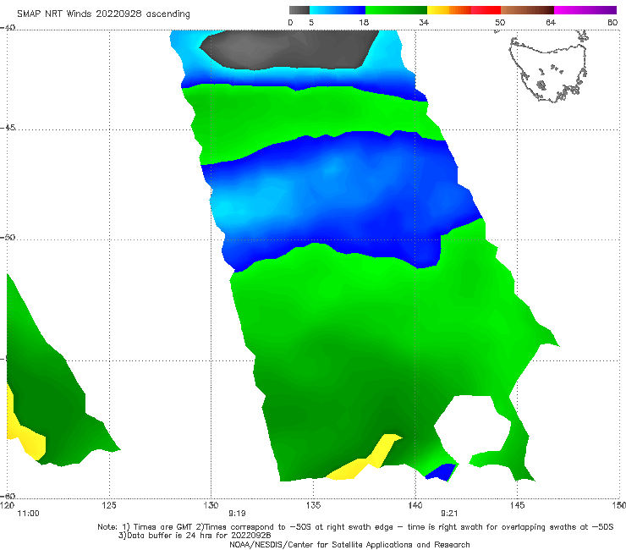
Task: Click the '120' longitude axis label
Action: [x=7, y=505]
